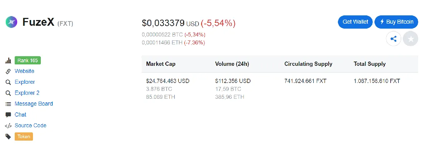Open the Explorer 2 link
Viewport: 430px width, 161px height.
[27, 93]
